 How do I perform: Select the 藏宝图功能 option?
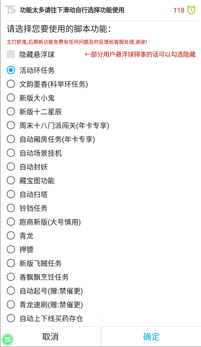[x=11, y=180]
